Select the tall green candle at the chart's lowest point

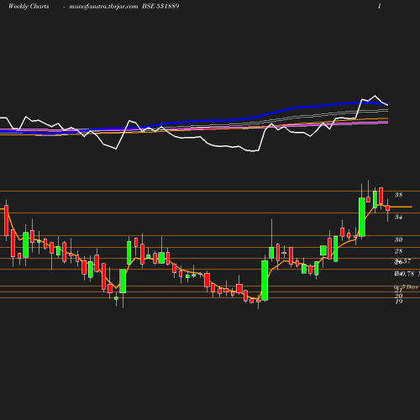pos(265,281)
